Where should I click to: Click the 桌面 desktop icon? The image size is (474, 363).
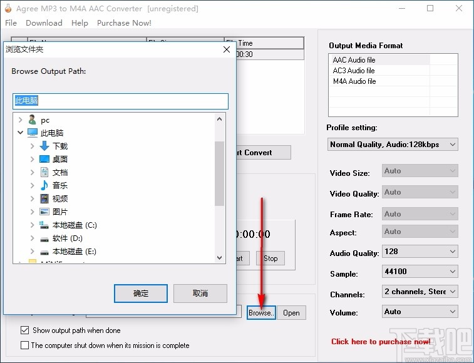44,159
